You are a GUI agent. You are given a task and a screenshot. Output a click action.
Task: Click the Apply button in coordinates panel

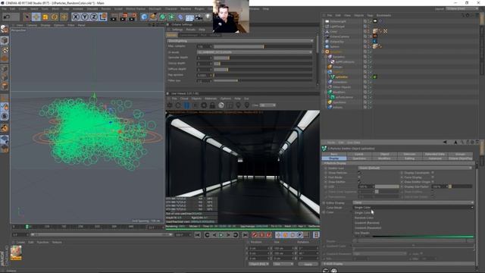point(308,265)
